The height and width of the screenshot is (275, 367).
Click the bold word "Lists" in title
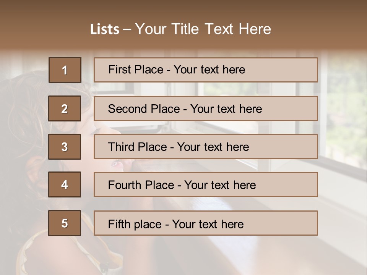point(104,29)
